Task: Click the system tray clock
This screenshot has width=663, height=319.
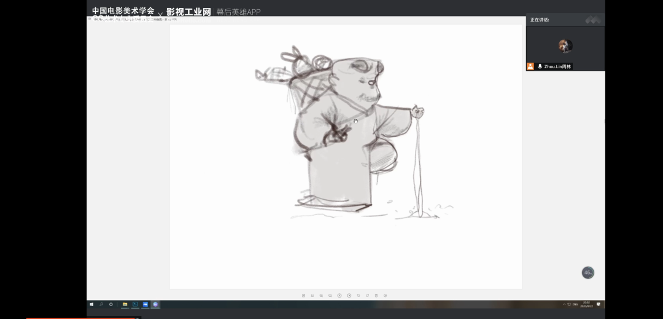Action: [586, 304]
